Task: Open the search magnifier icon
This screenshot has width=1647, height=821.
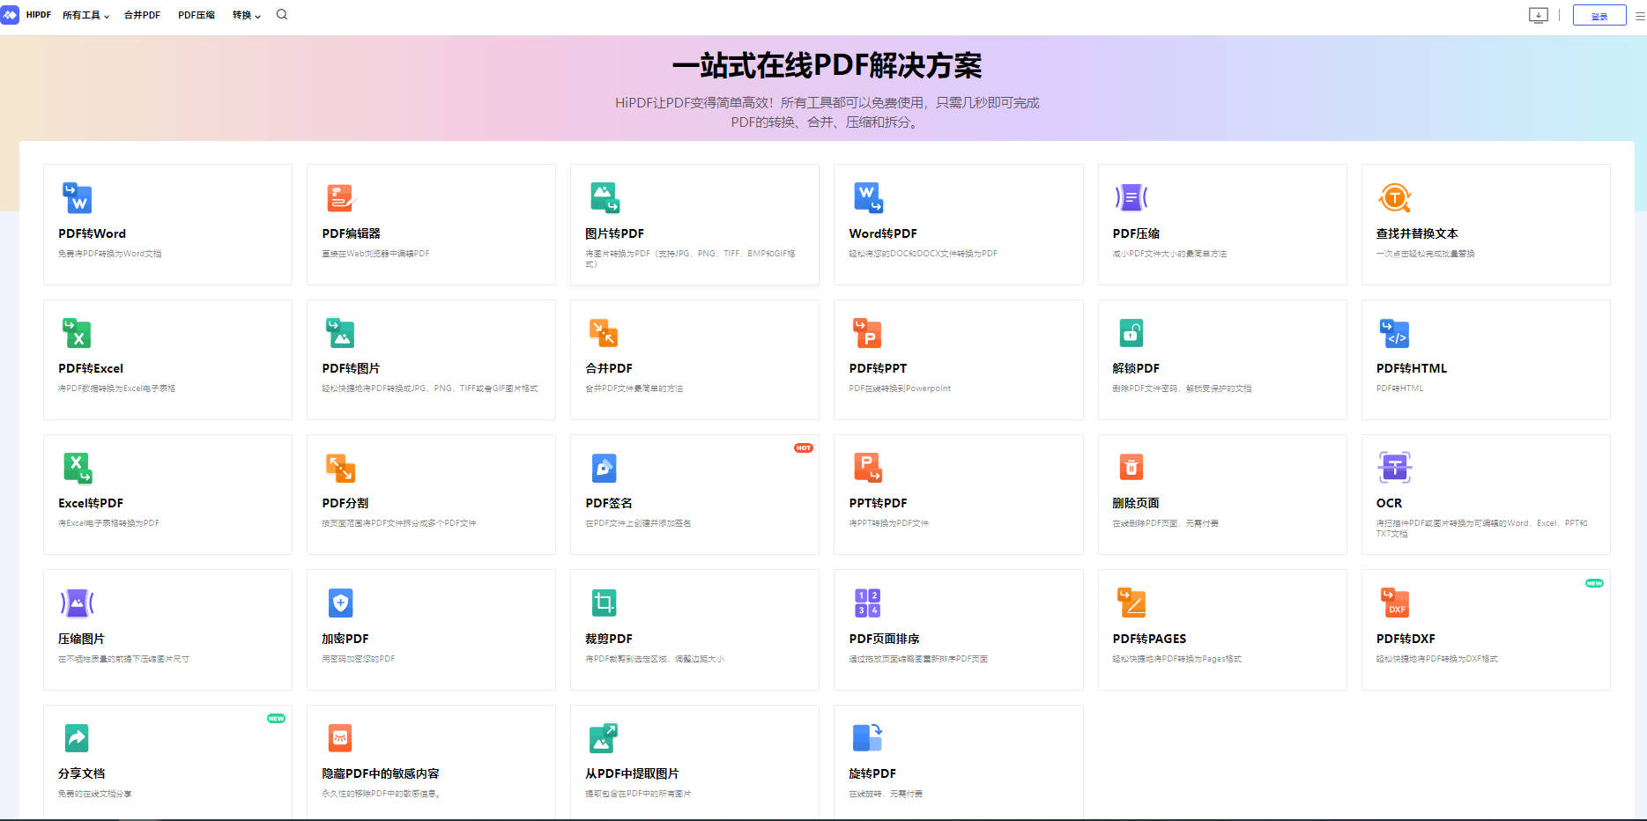Action: (x=282, y=14)
